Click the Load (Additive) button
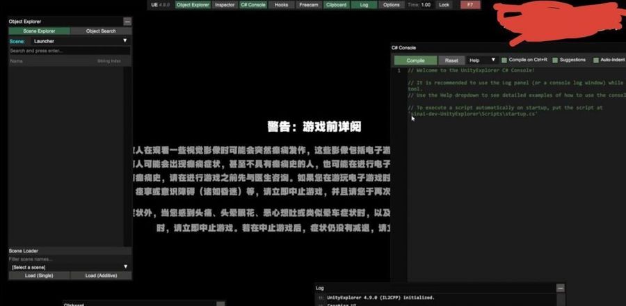The height and width of the screenshot is (306, 626). click(101, 275)
